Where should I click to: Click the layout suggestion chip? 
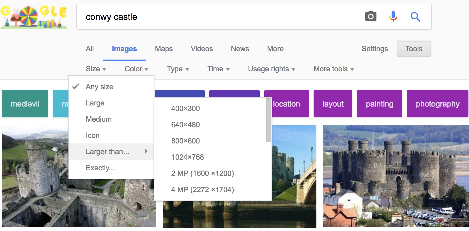tap(333, 103)
